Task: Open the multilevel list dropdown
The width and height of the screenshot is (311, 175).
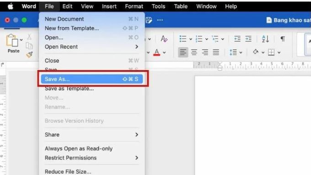Action: point(223,39)
